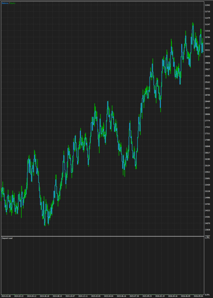Select the 2025.02.05 date label
Viewport: 213px width, 298px height.
coord(96,296)
